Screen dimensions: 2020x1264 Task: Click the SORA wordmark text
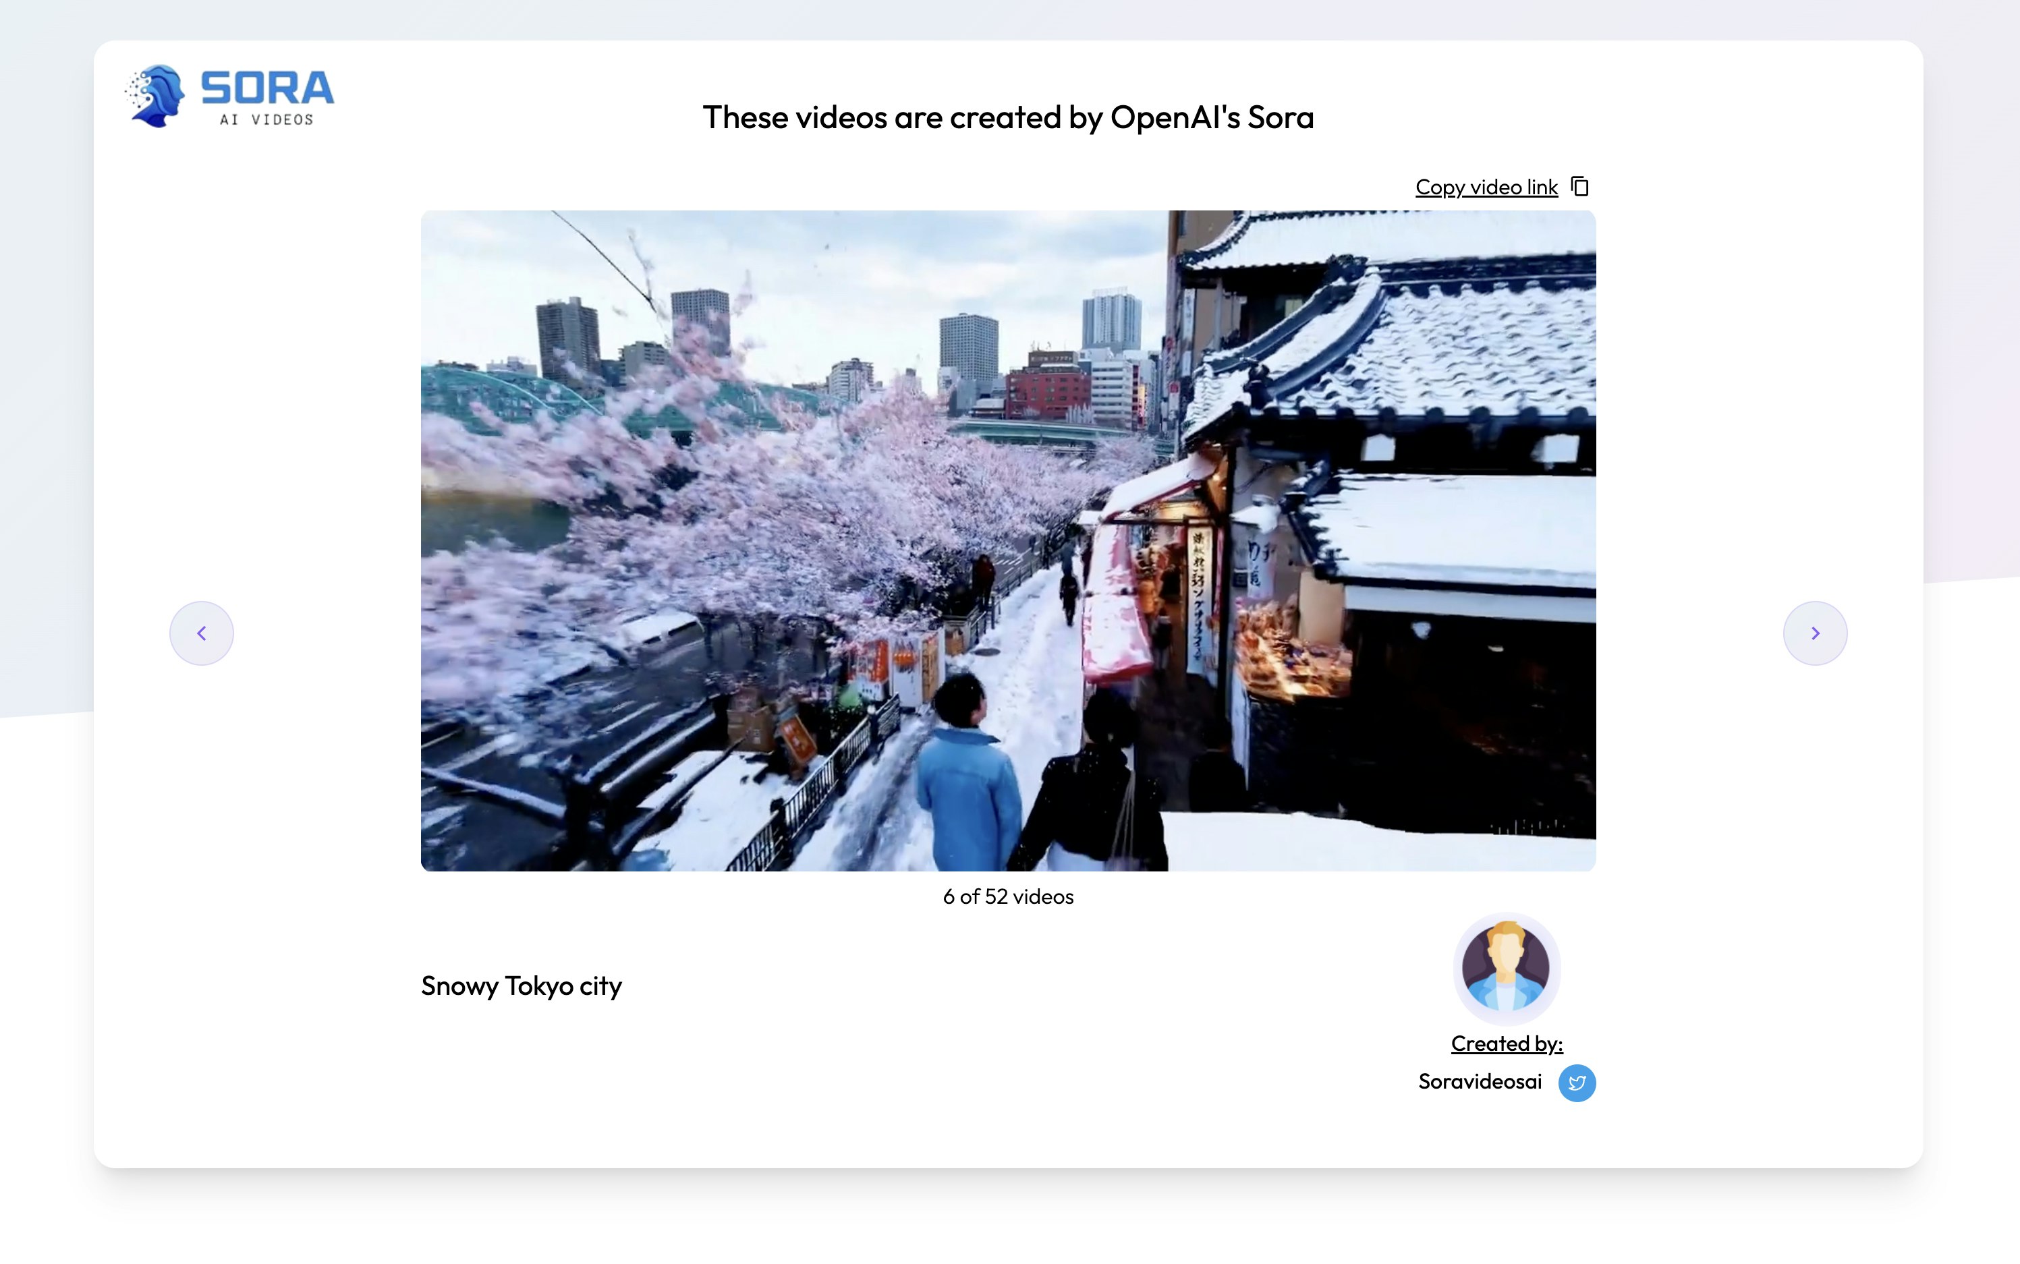(268, 88)
